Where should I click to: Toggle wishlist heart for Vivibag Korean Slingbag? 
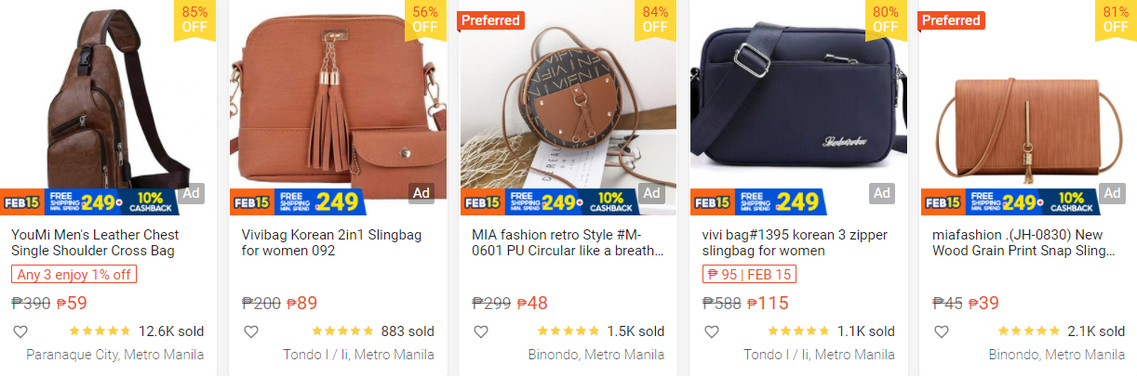250,331
